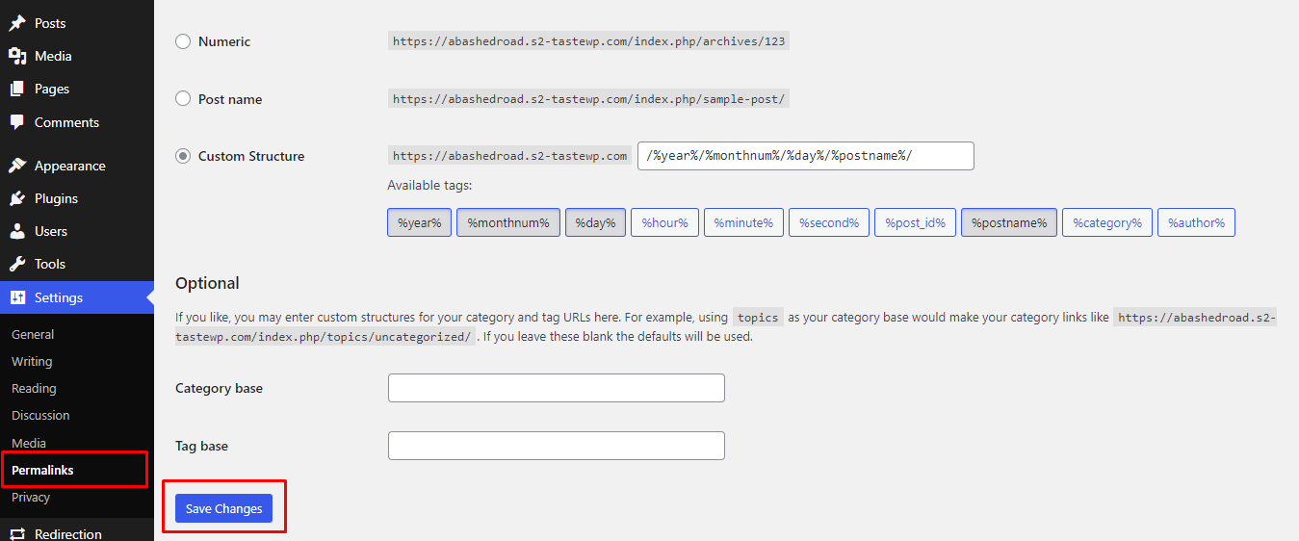Click the Category base input field

(x=557, y=388)
